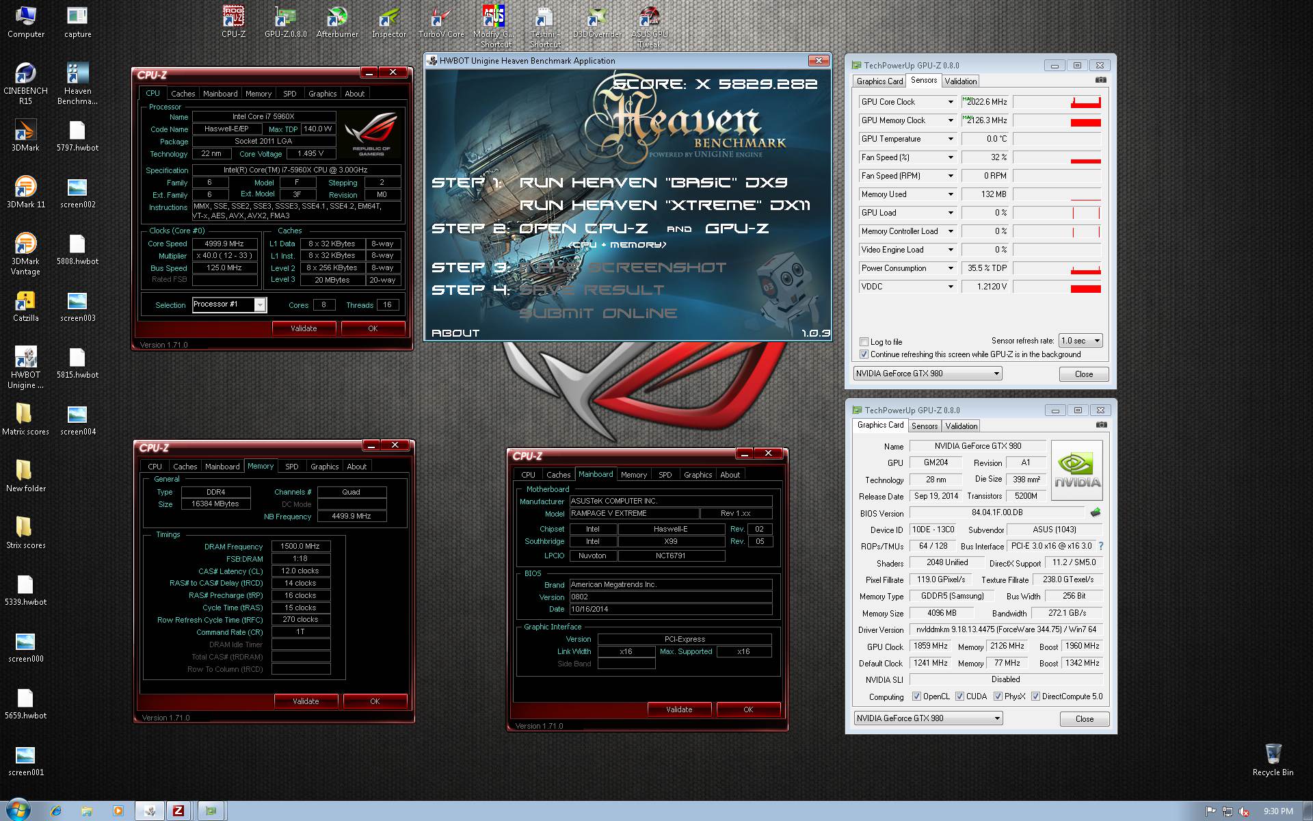Click Validate in CPU-Z CPU window
This screenshot has width=1313, height=821.
pos(304,328)
